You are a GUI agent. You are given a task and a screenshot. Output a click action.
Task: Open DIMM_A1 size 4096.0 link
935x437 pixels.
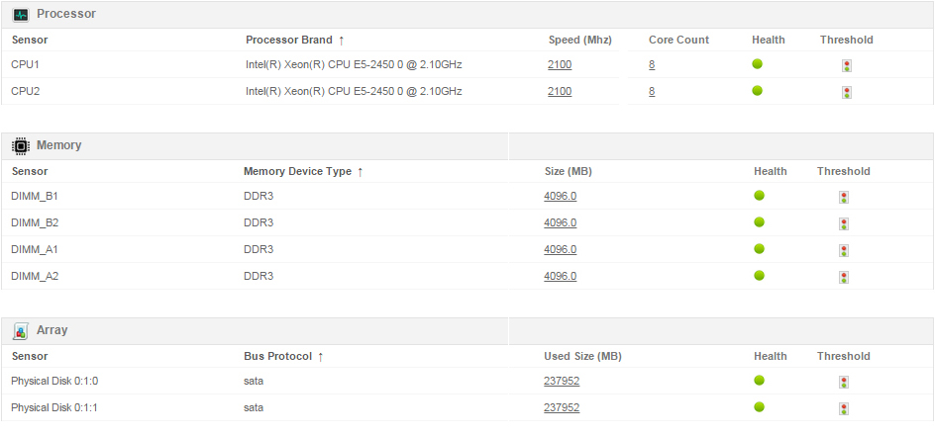pos(560,249)
